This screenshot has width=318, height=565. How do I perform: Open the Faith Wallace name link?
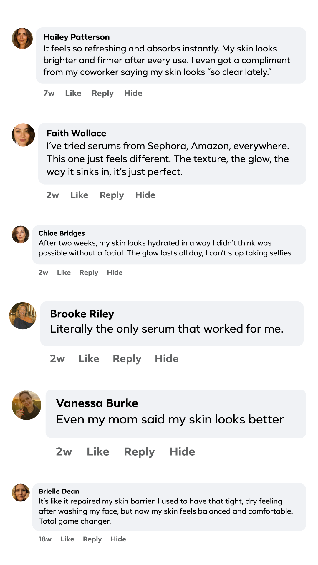pyautogui.click(x=76, y=133)
